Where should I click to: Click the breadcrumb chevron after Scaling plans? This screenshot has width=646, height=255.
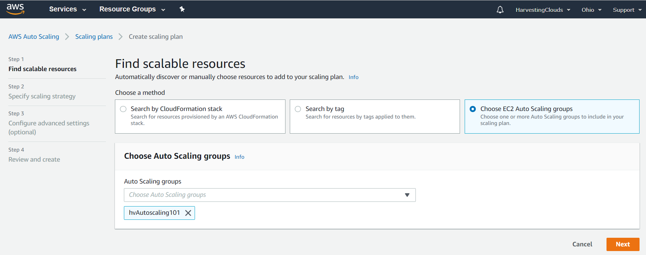click(121, 37)
